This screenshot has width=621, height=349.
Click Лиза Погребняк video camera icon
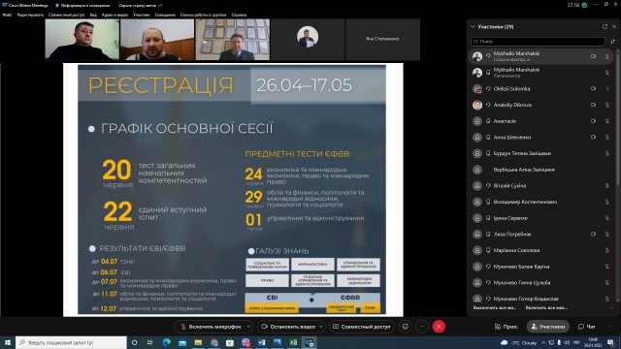[x=593, y=235]
